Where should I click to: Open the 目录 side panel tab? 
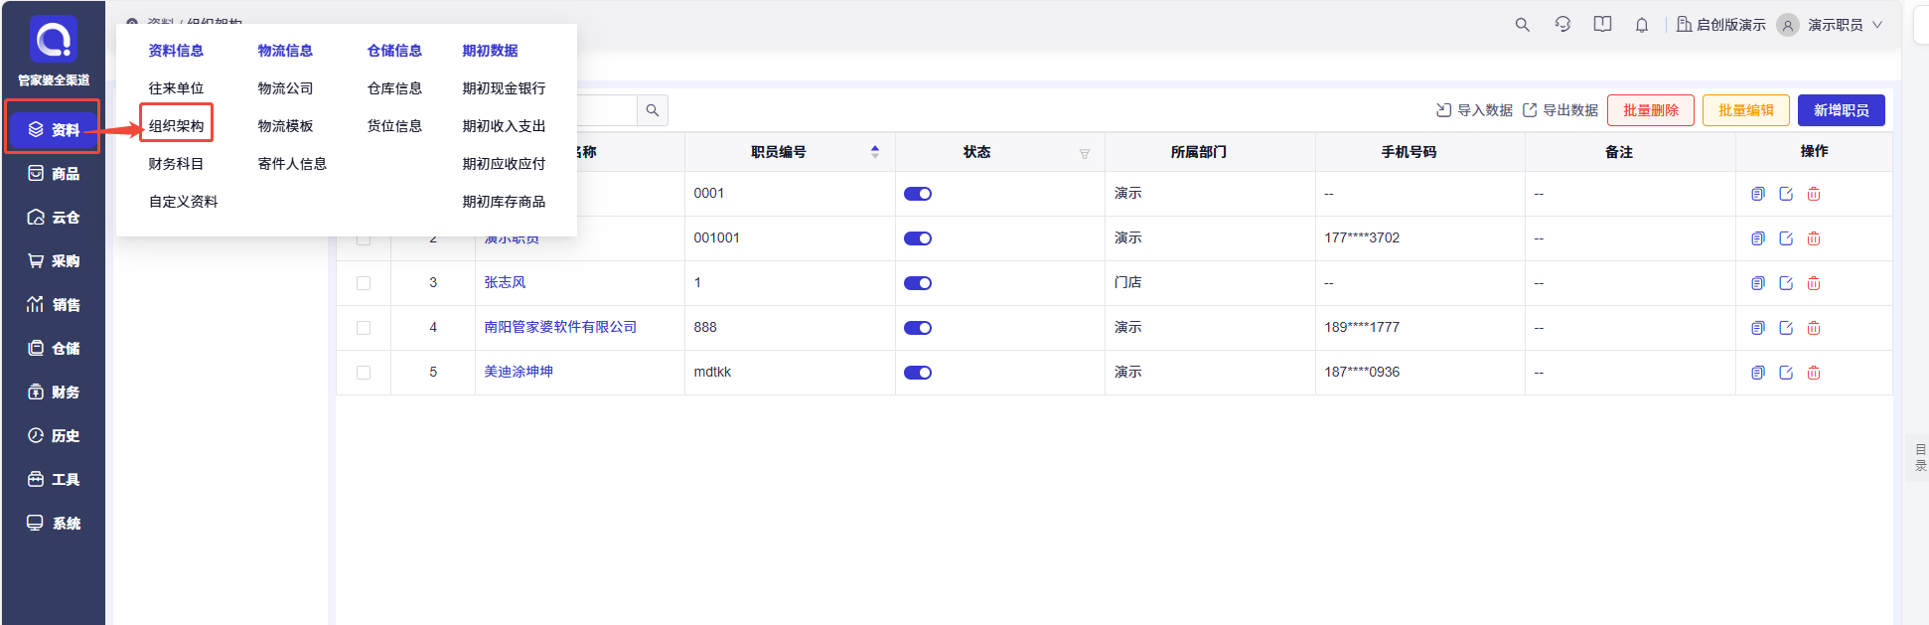(1920, 457)
